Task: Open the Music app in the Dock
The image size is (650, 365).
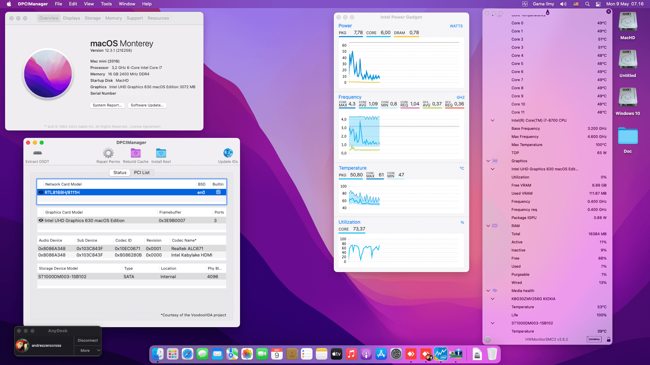Action: click(x=351, y=354)
